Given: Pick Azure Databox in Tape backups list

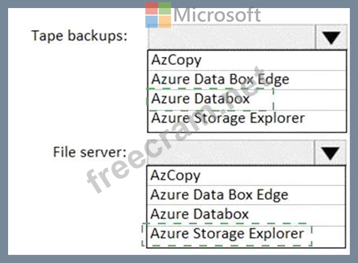Looking at the screenshot, I should pos(247,100).
